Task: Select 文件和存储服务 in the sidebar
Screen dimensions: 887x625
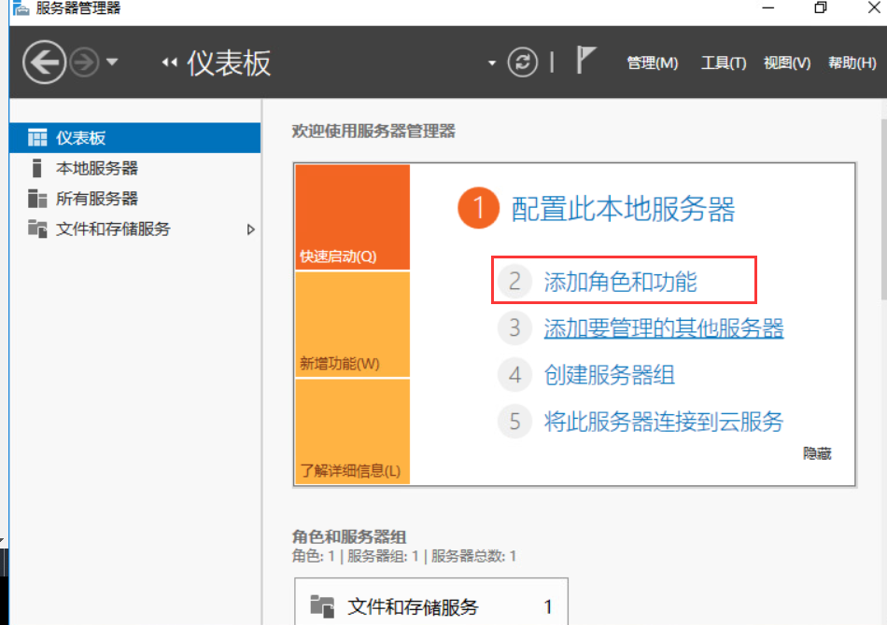Action: coord(135,229)
